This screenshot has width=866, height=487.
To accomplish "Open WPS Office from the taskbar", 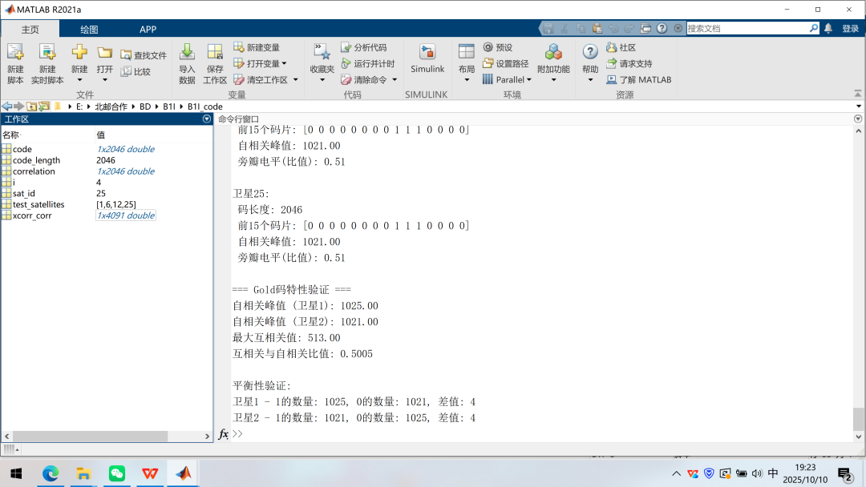I will 150,473.
